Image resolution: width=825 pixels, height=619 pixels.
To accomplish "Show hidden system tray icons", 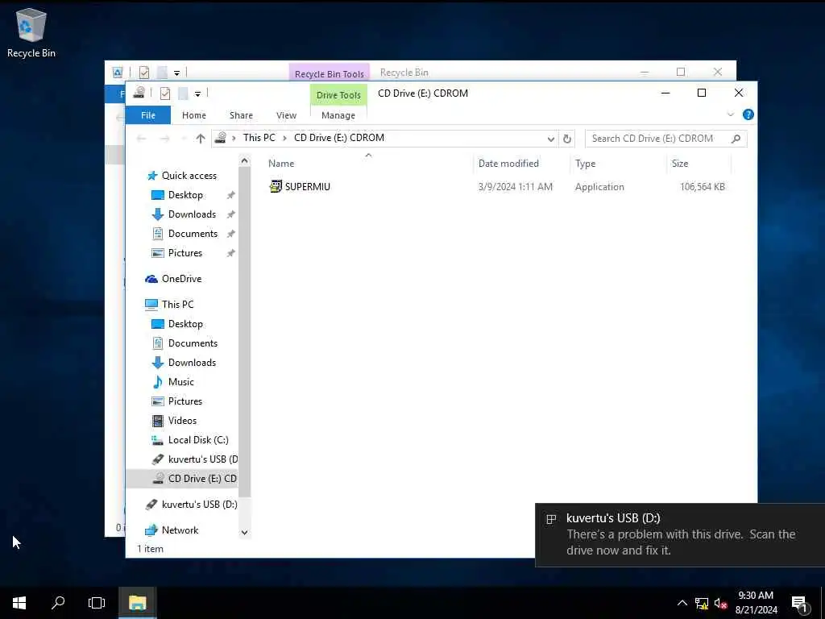I will (x=682, y=603).
